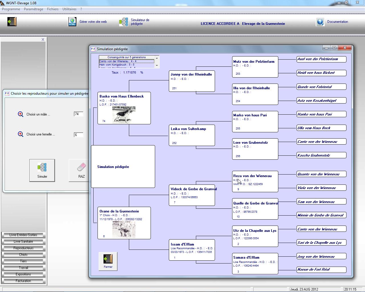Click the exit door icon in the toolbar

[x=12, y=22]
